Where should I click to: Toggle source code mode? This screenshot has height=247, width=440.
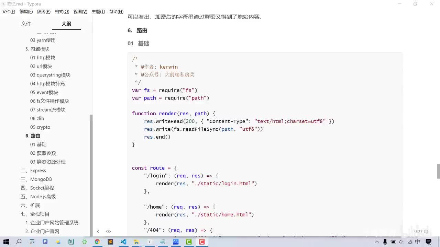[108, 232]
